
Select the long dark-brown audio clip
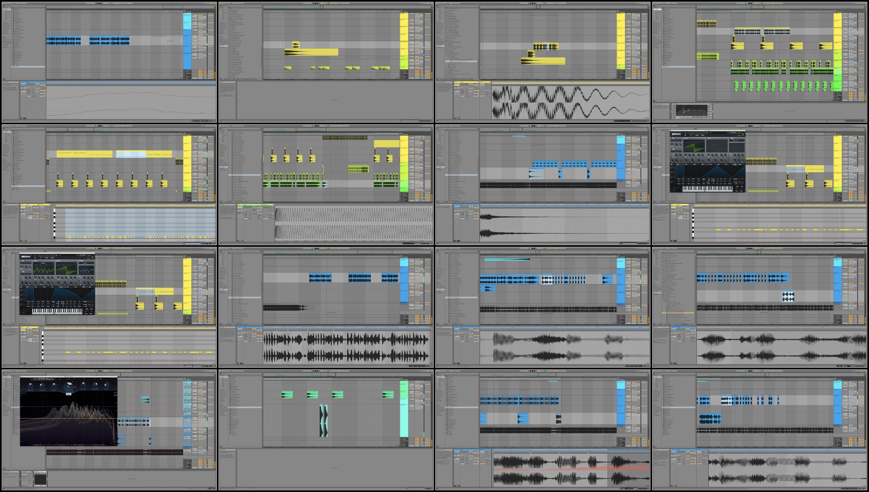pyautogui.click(x=114, y=452)
